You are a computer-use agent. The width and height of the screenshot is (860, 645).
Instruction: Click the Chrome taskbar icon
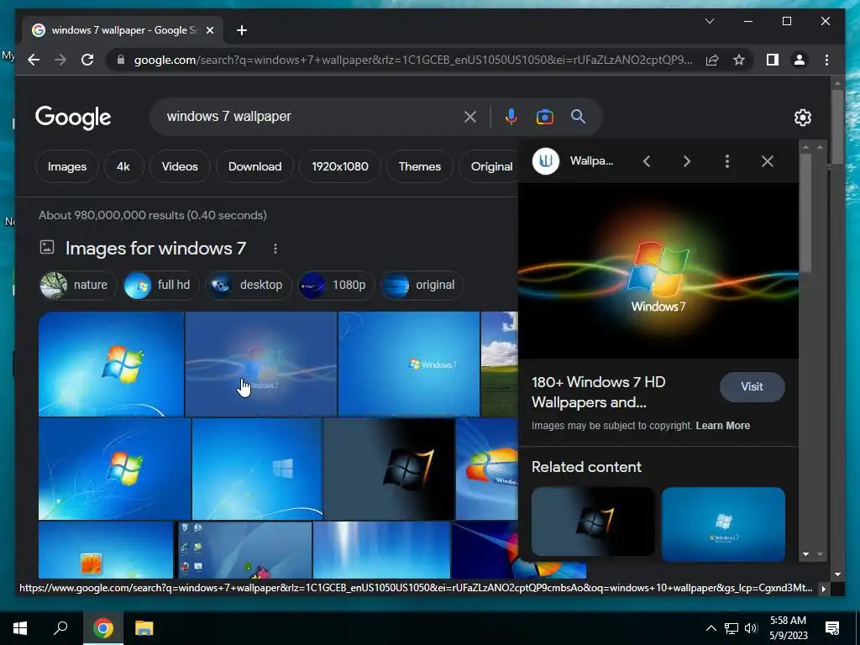click(x=102, y=628)
